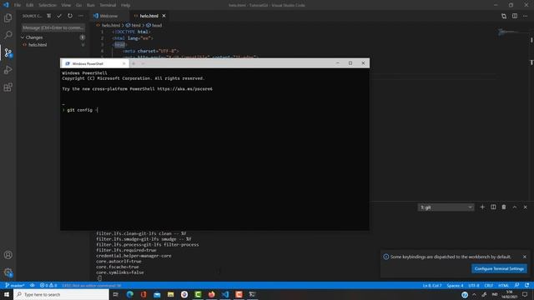Click helo.html breadcrumb item
This screenshot has width=534, height=300.
point(111,25)
